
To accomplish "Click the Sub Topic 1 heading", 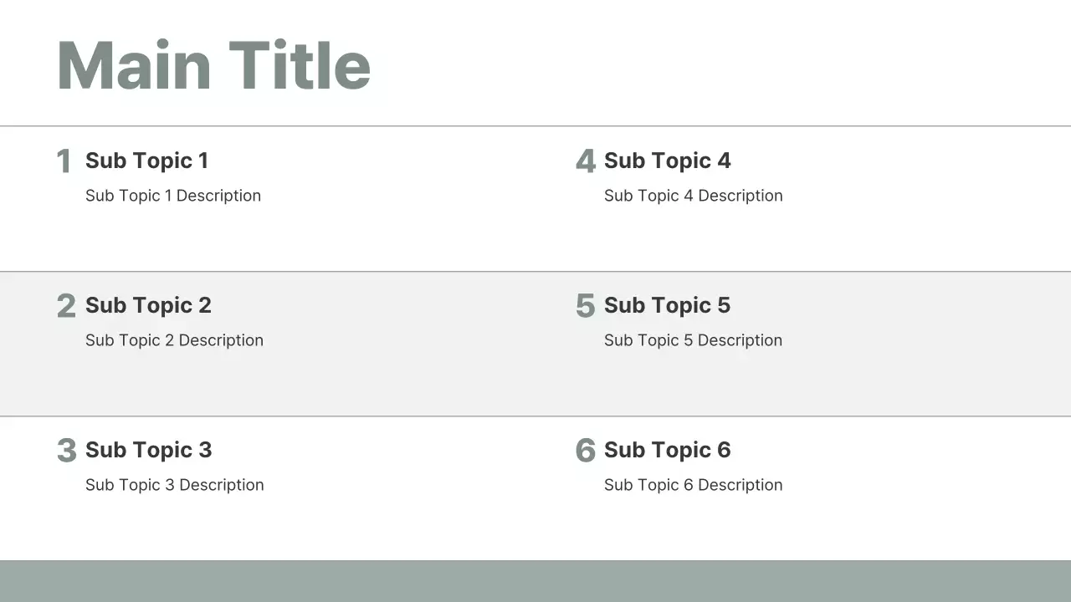I will pyautogui.click(x=146, y=161).
